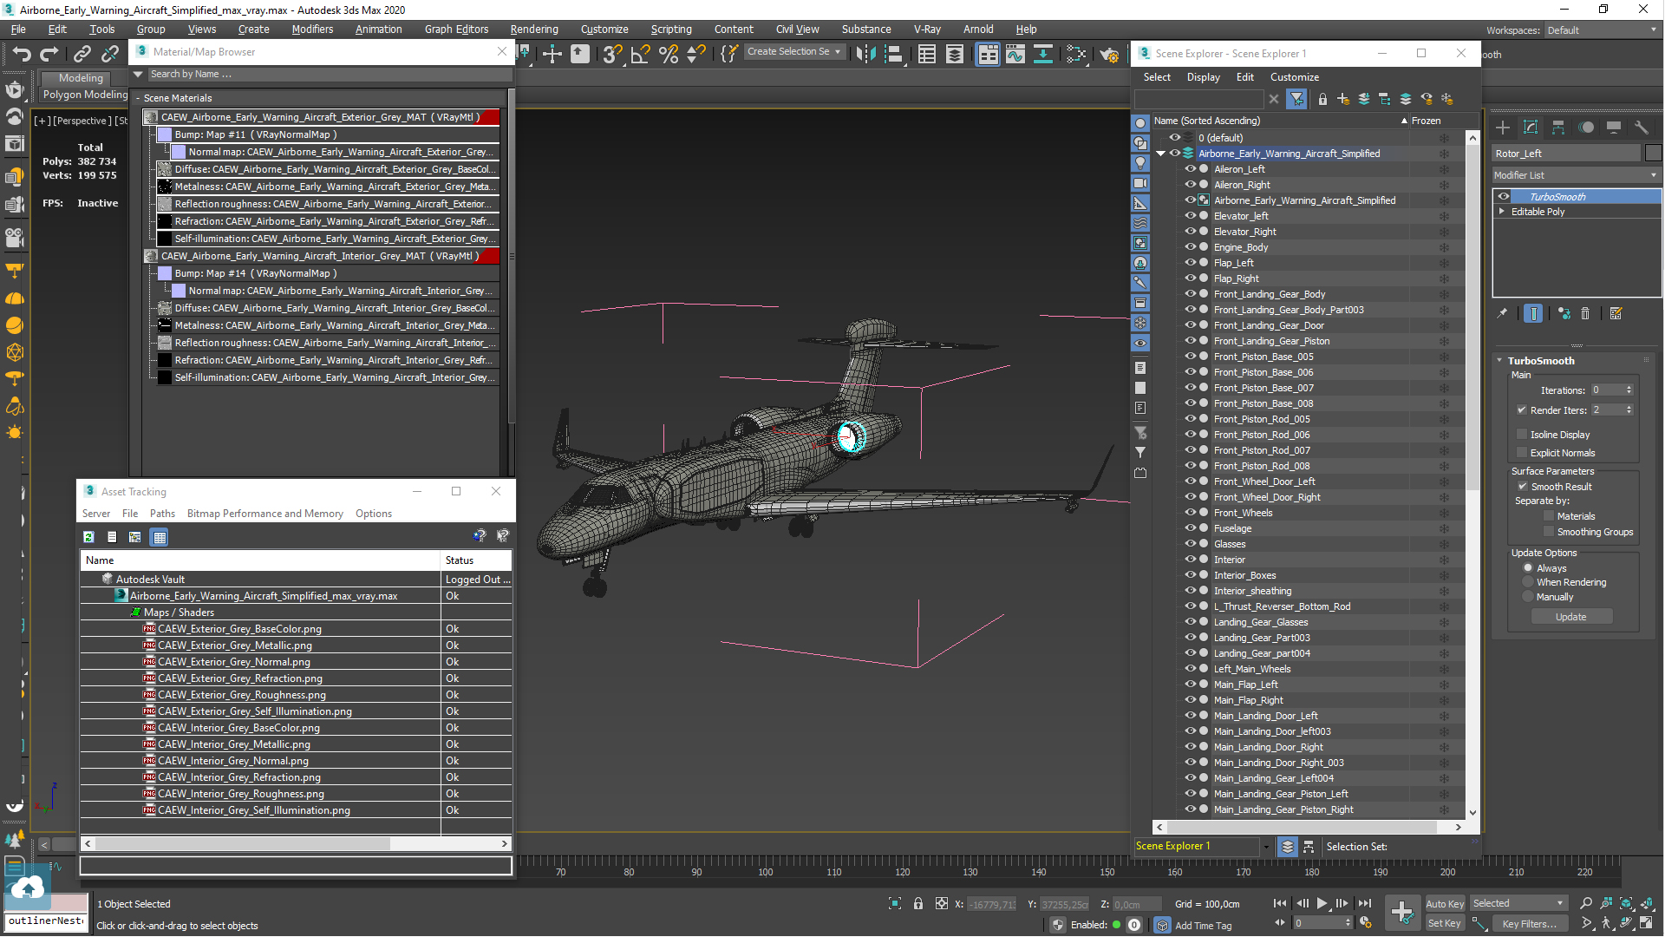Switch to the Utilities wrench panel tab
The image size is (1665, 937).
coord(1642,128)
